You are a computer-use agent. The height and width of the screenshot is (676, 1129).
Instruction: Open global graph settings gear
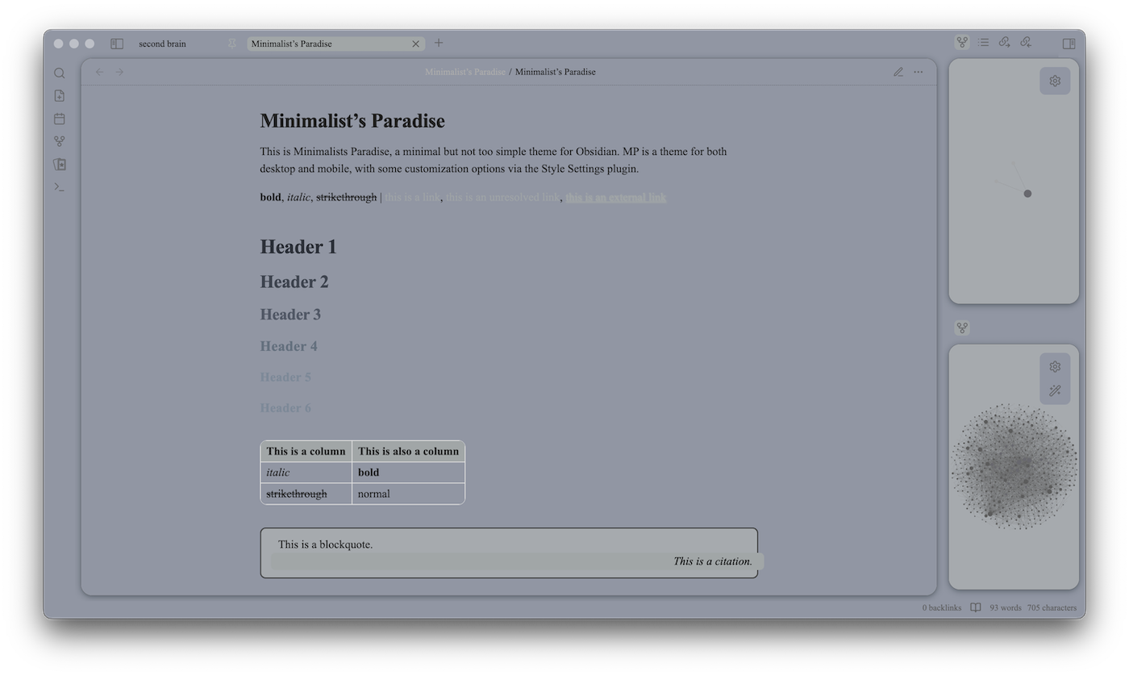click(x=1055, y=367)
